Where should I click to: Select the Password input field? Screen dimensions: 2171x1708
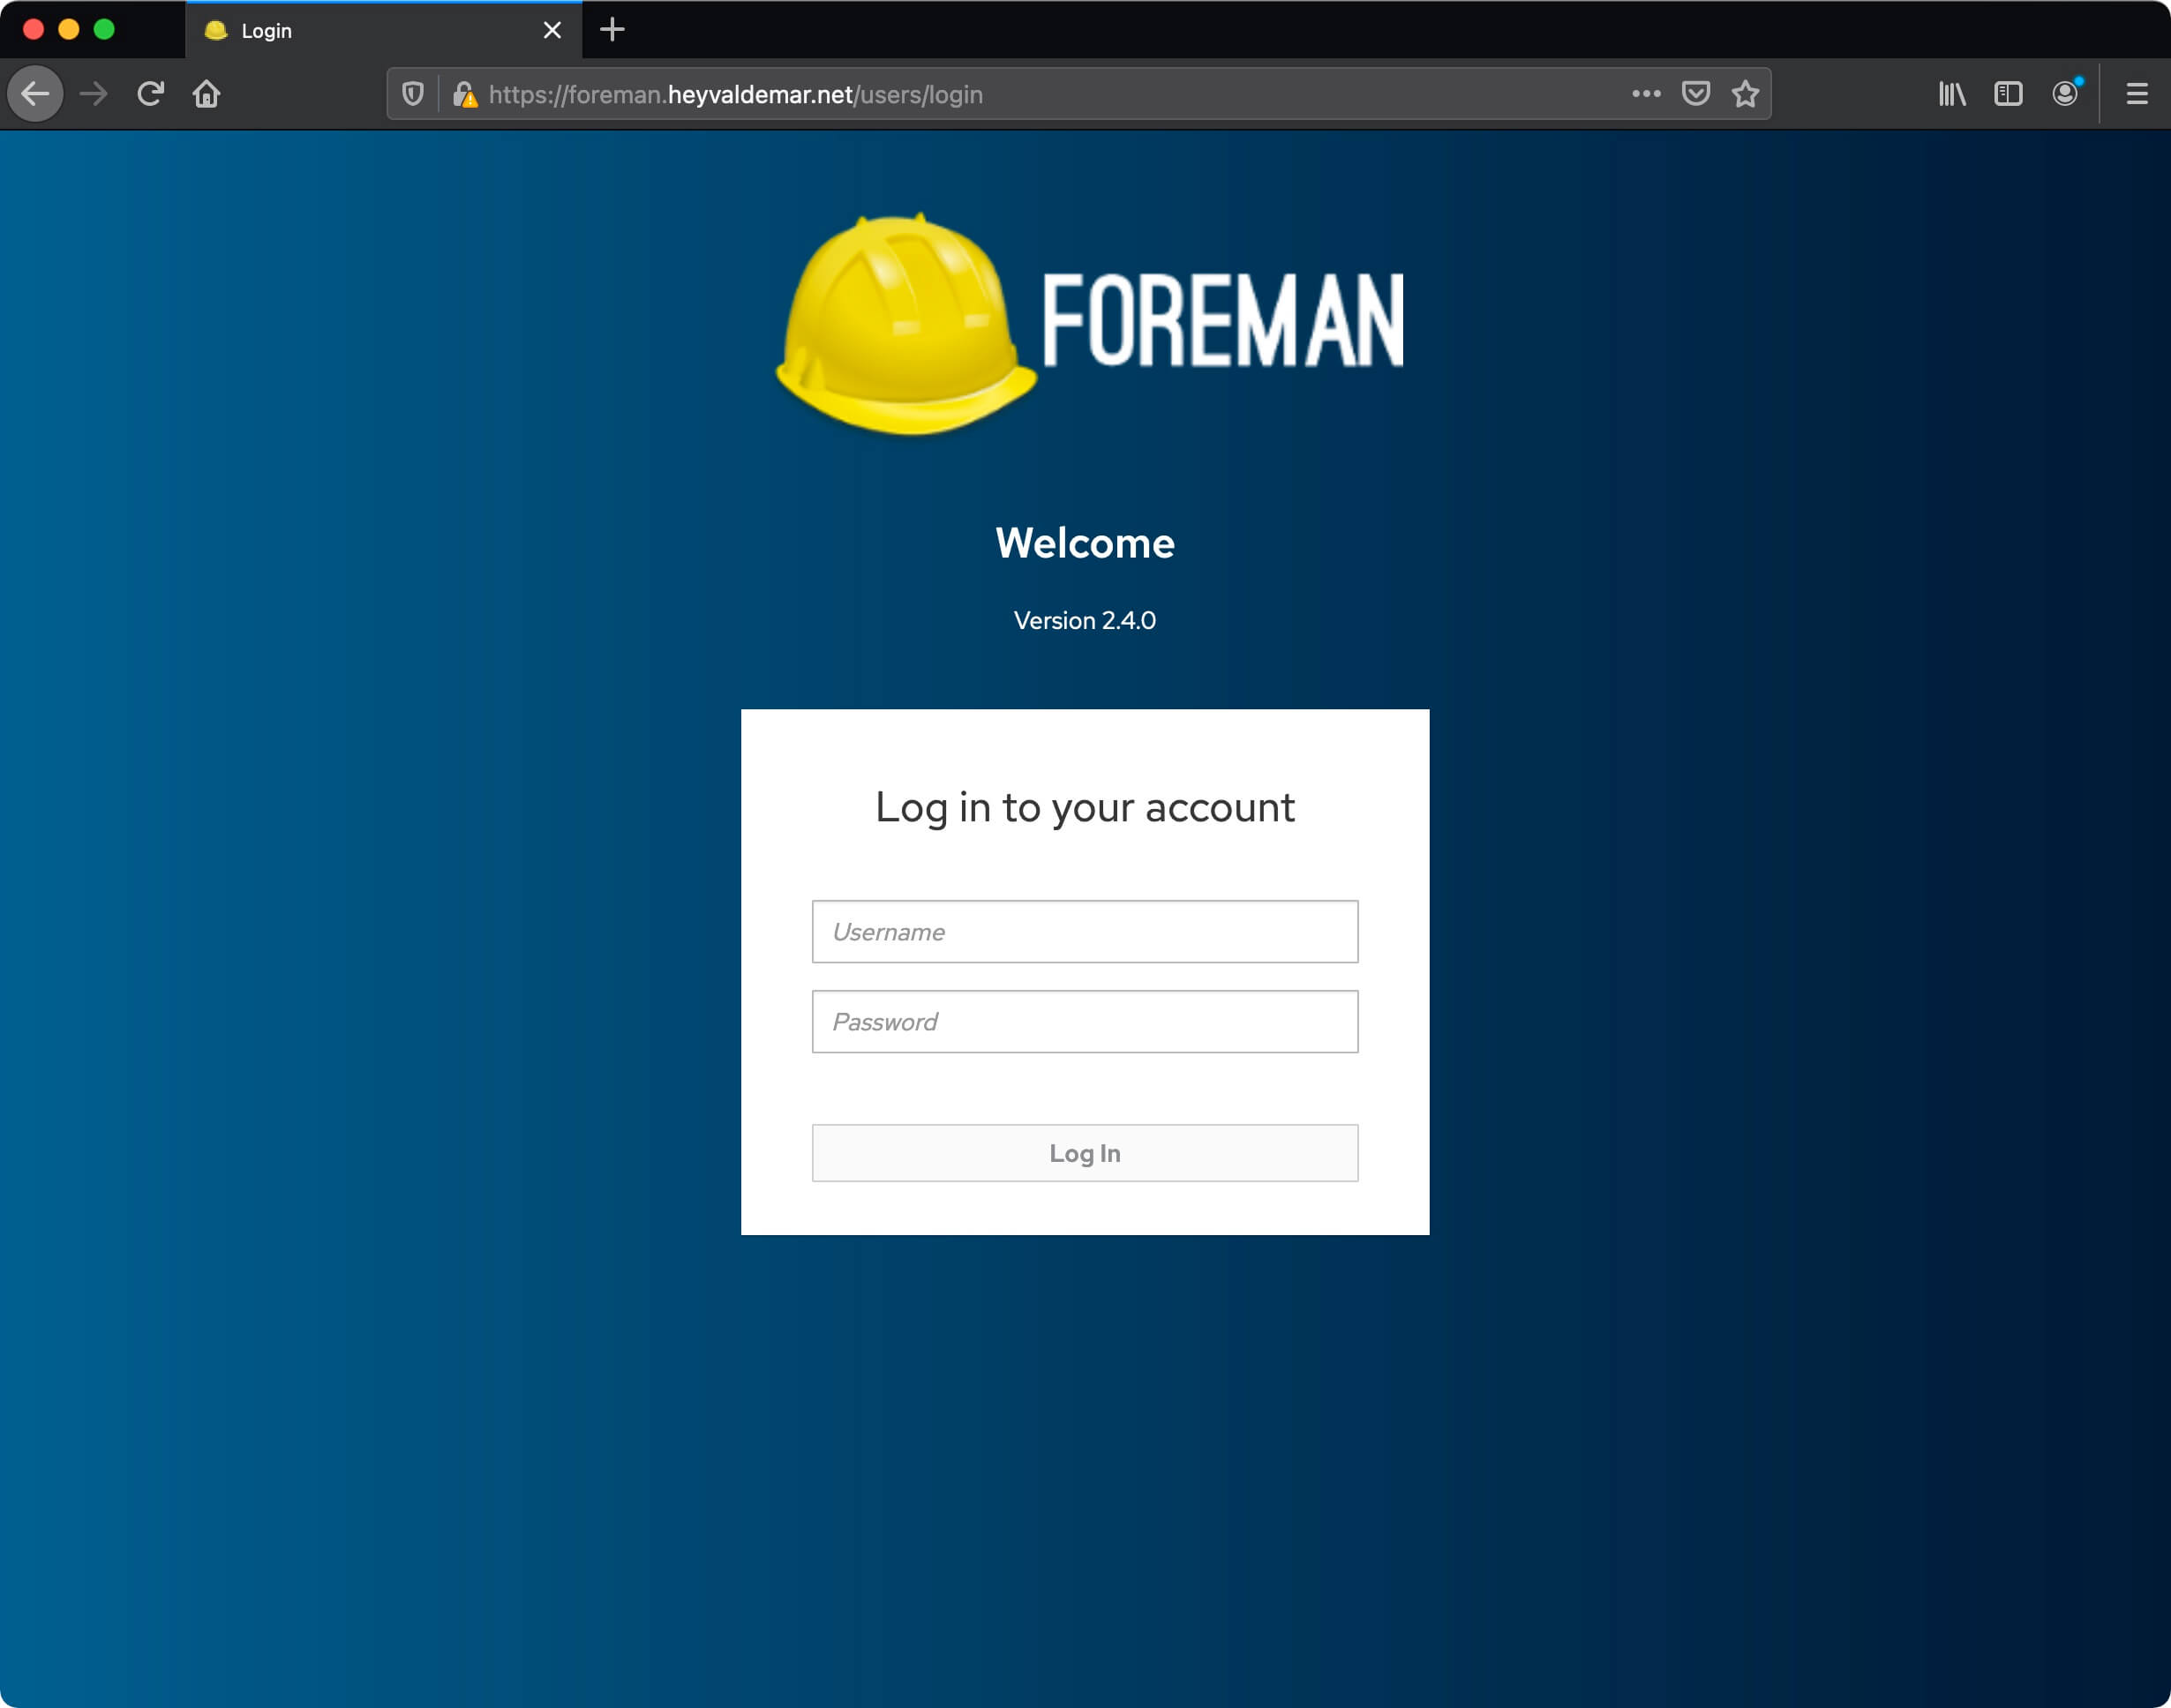coord(1085,1022)
